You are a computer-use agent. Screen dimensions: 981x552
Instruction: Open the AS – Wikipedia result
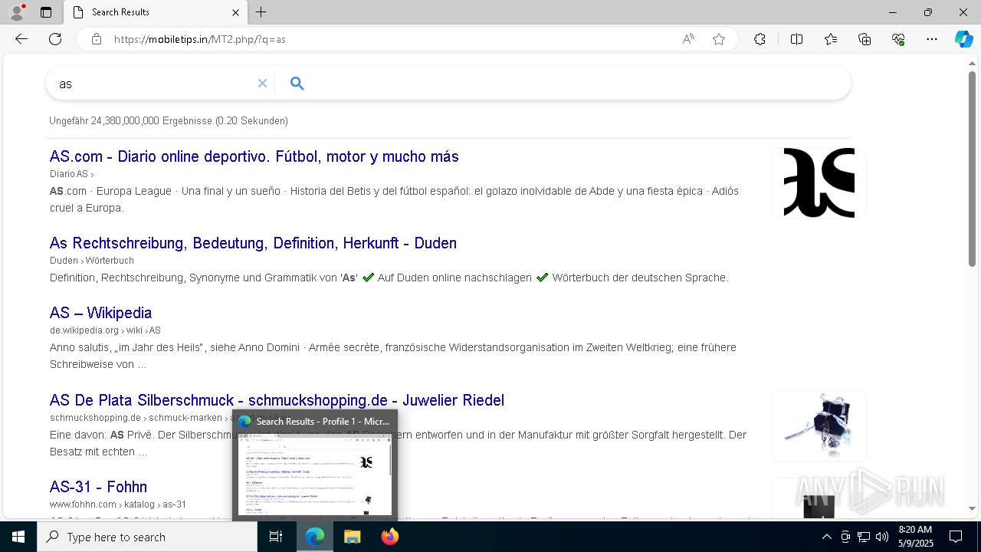[100, 313]
